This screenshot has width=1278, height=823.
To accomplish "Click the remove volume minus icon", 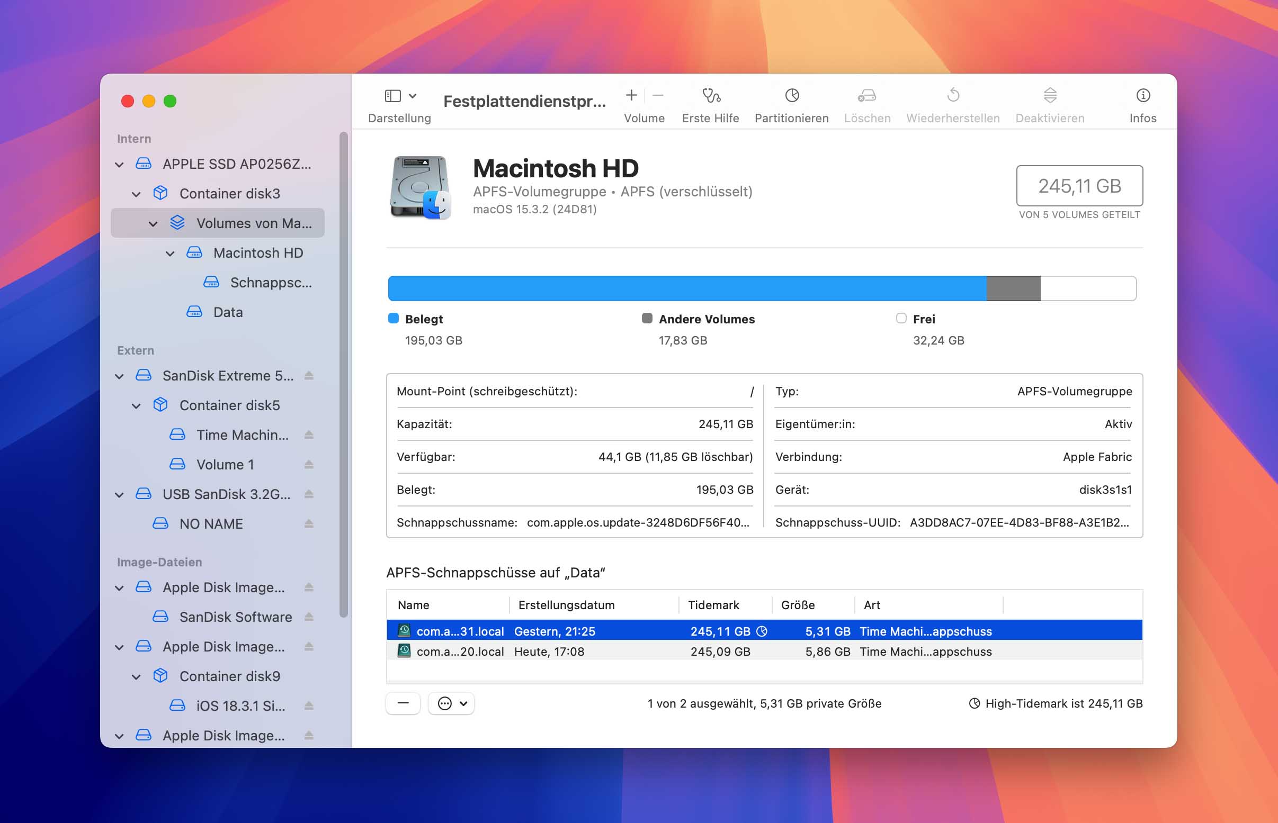I will [x=658, y=95].
